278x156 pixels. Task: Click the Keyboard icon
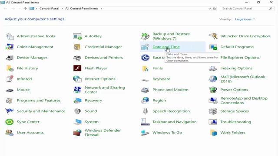click(x=145, y=80)
